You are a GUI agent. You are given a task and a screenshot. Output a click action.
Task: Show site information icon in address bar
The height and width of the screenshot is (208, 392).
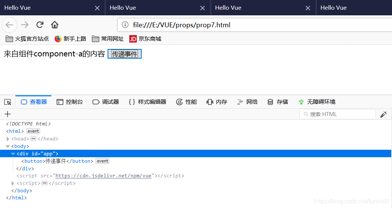click(x=125, y=25)
